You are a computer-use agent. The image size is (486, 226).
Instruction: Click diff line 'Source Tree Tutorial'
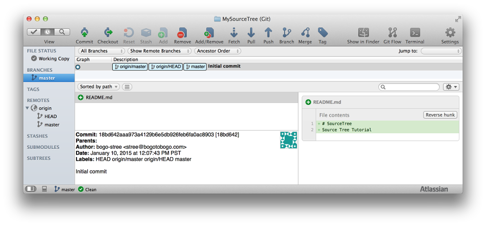pyautogui.click(x=387, y=130)
